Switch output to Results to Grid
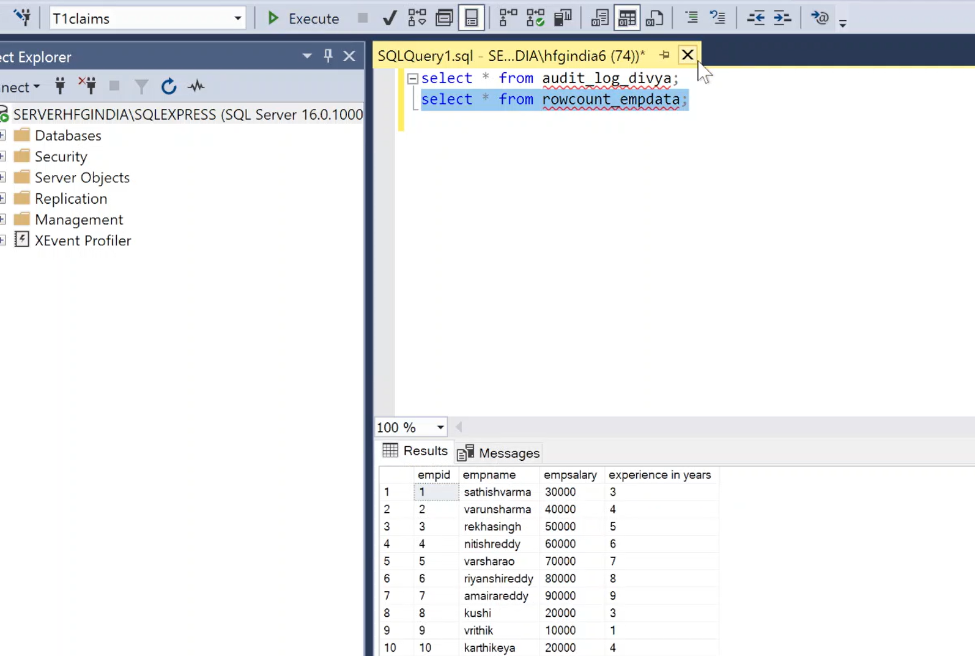 627,18
